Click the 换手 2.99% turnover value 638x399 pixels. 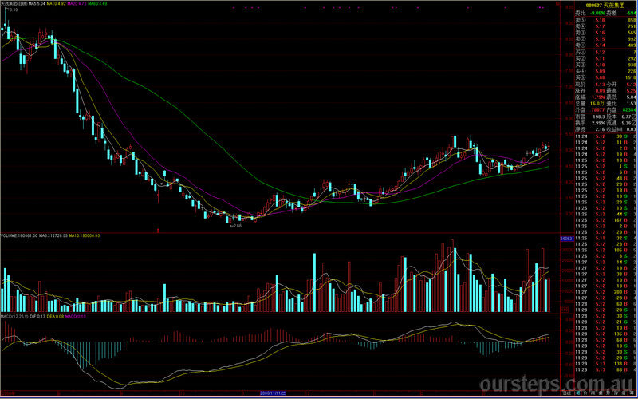[x=599, y=123]
